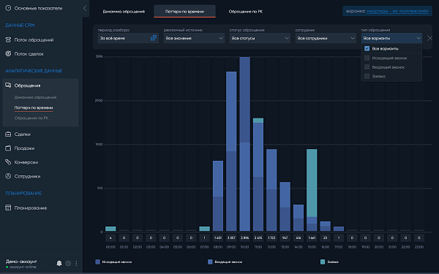Viewport: 439px width, 274px height.
Task: Expand the статус обращения dropdown
Action: click(x=260, y=38)
